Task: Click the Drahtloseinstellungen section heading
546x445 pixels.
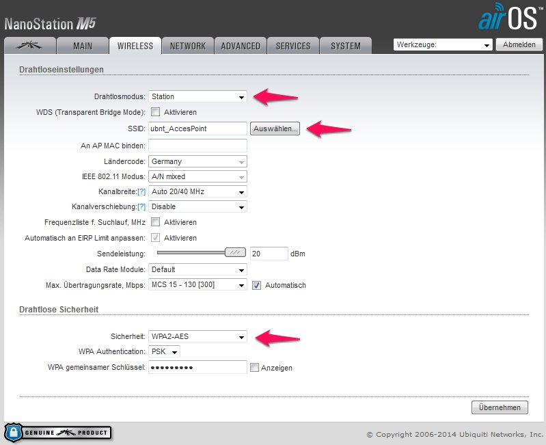Action: coord(62,69)
